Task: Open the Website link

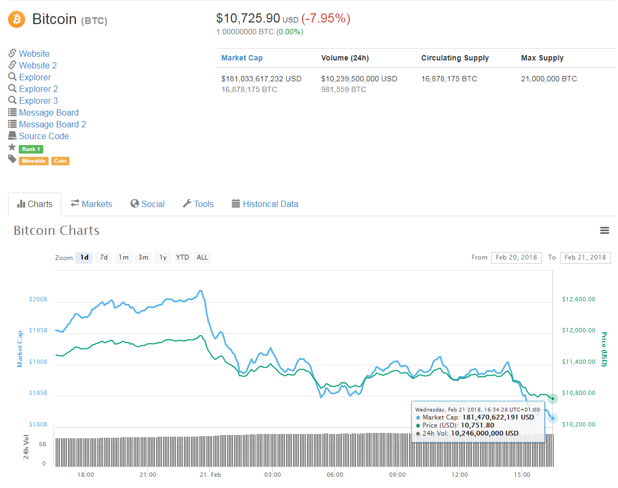Action: click(34, 54)
